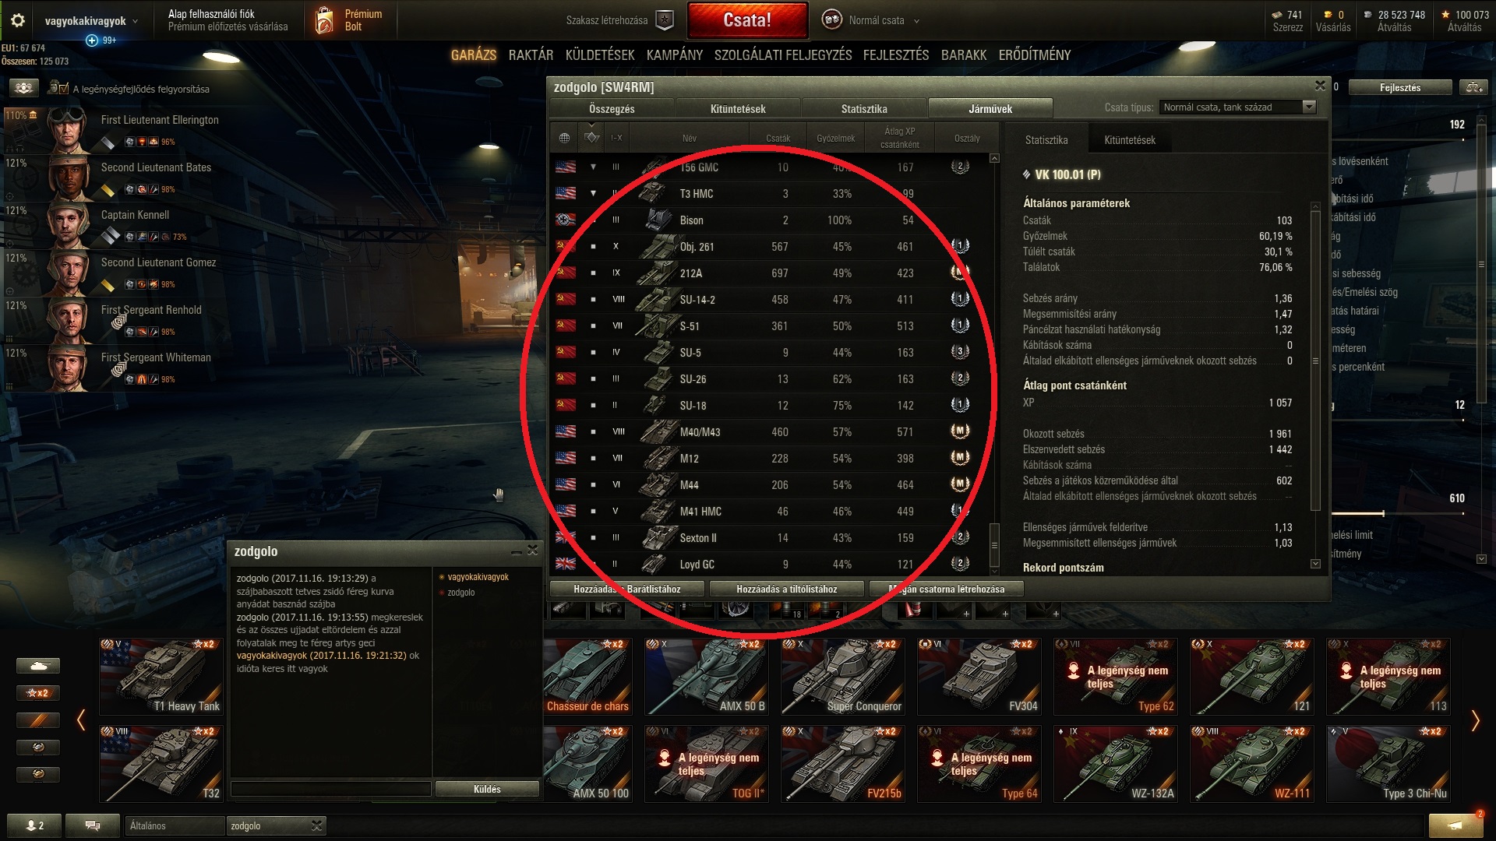1496x841 pixels.
Task: Select the AMX 50 B tank thumbnail
Action: click(707, 677)
